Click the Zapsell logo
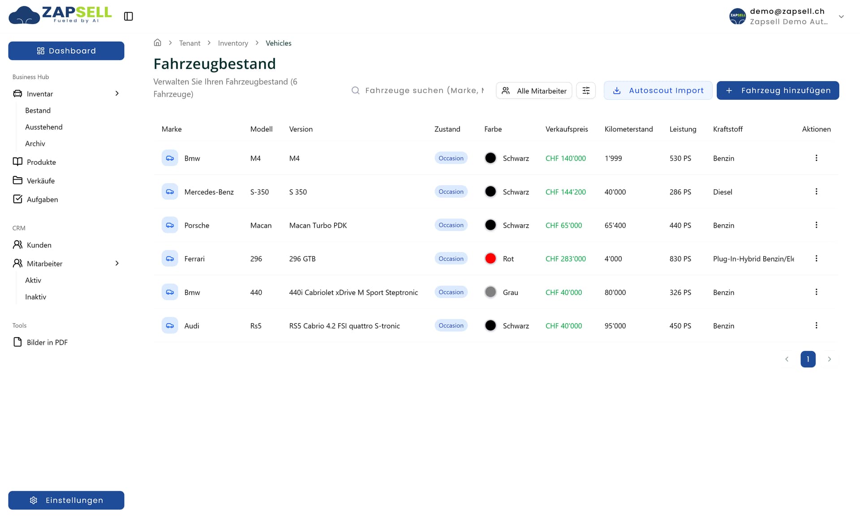The width and height of the screenshot is (860, 518). click(60, 15)
